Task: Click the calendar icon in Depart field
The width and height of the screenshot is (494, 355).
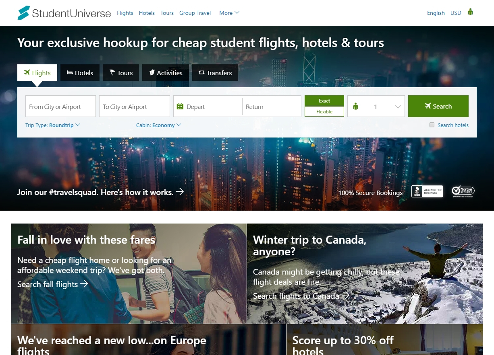Action: pos(180,107)
